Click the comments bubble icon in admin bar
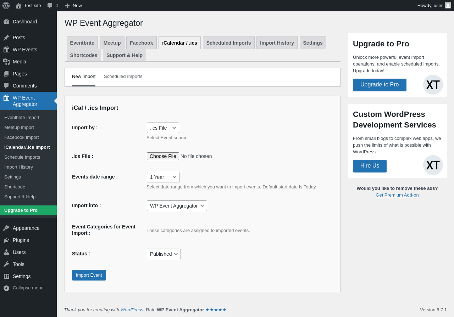 click(50, 6)
